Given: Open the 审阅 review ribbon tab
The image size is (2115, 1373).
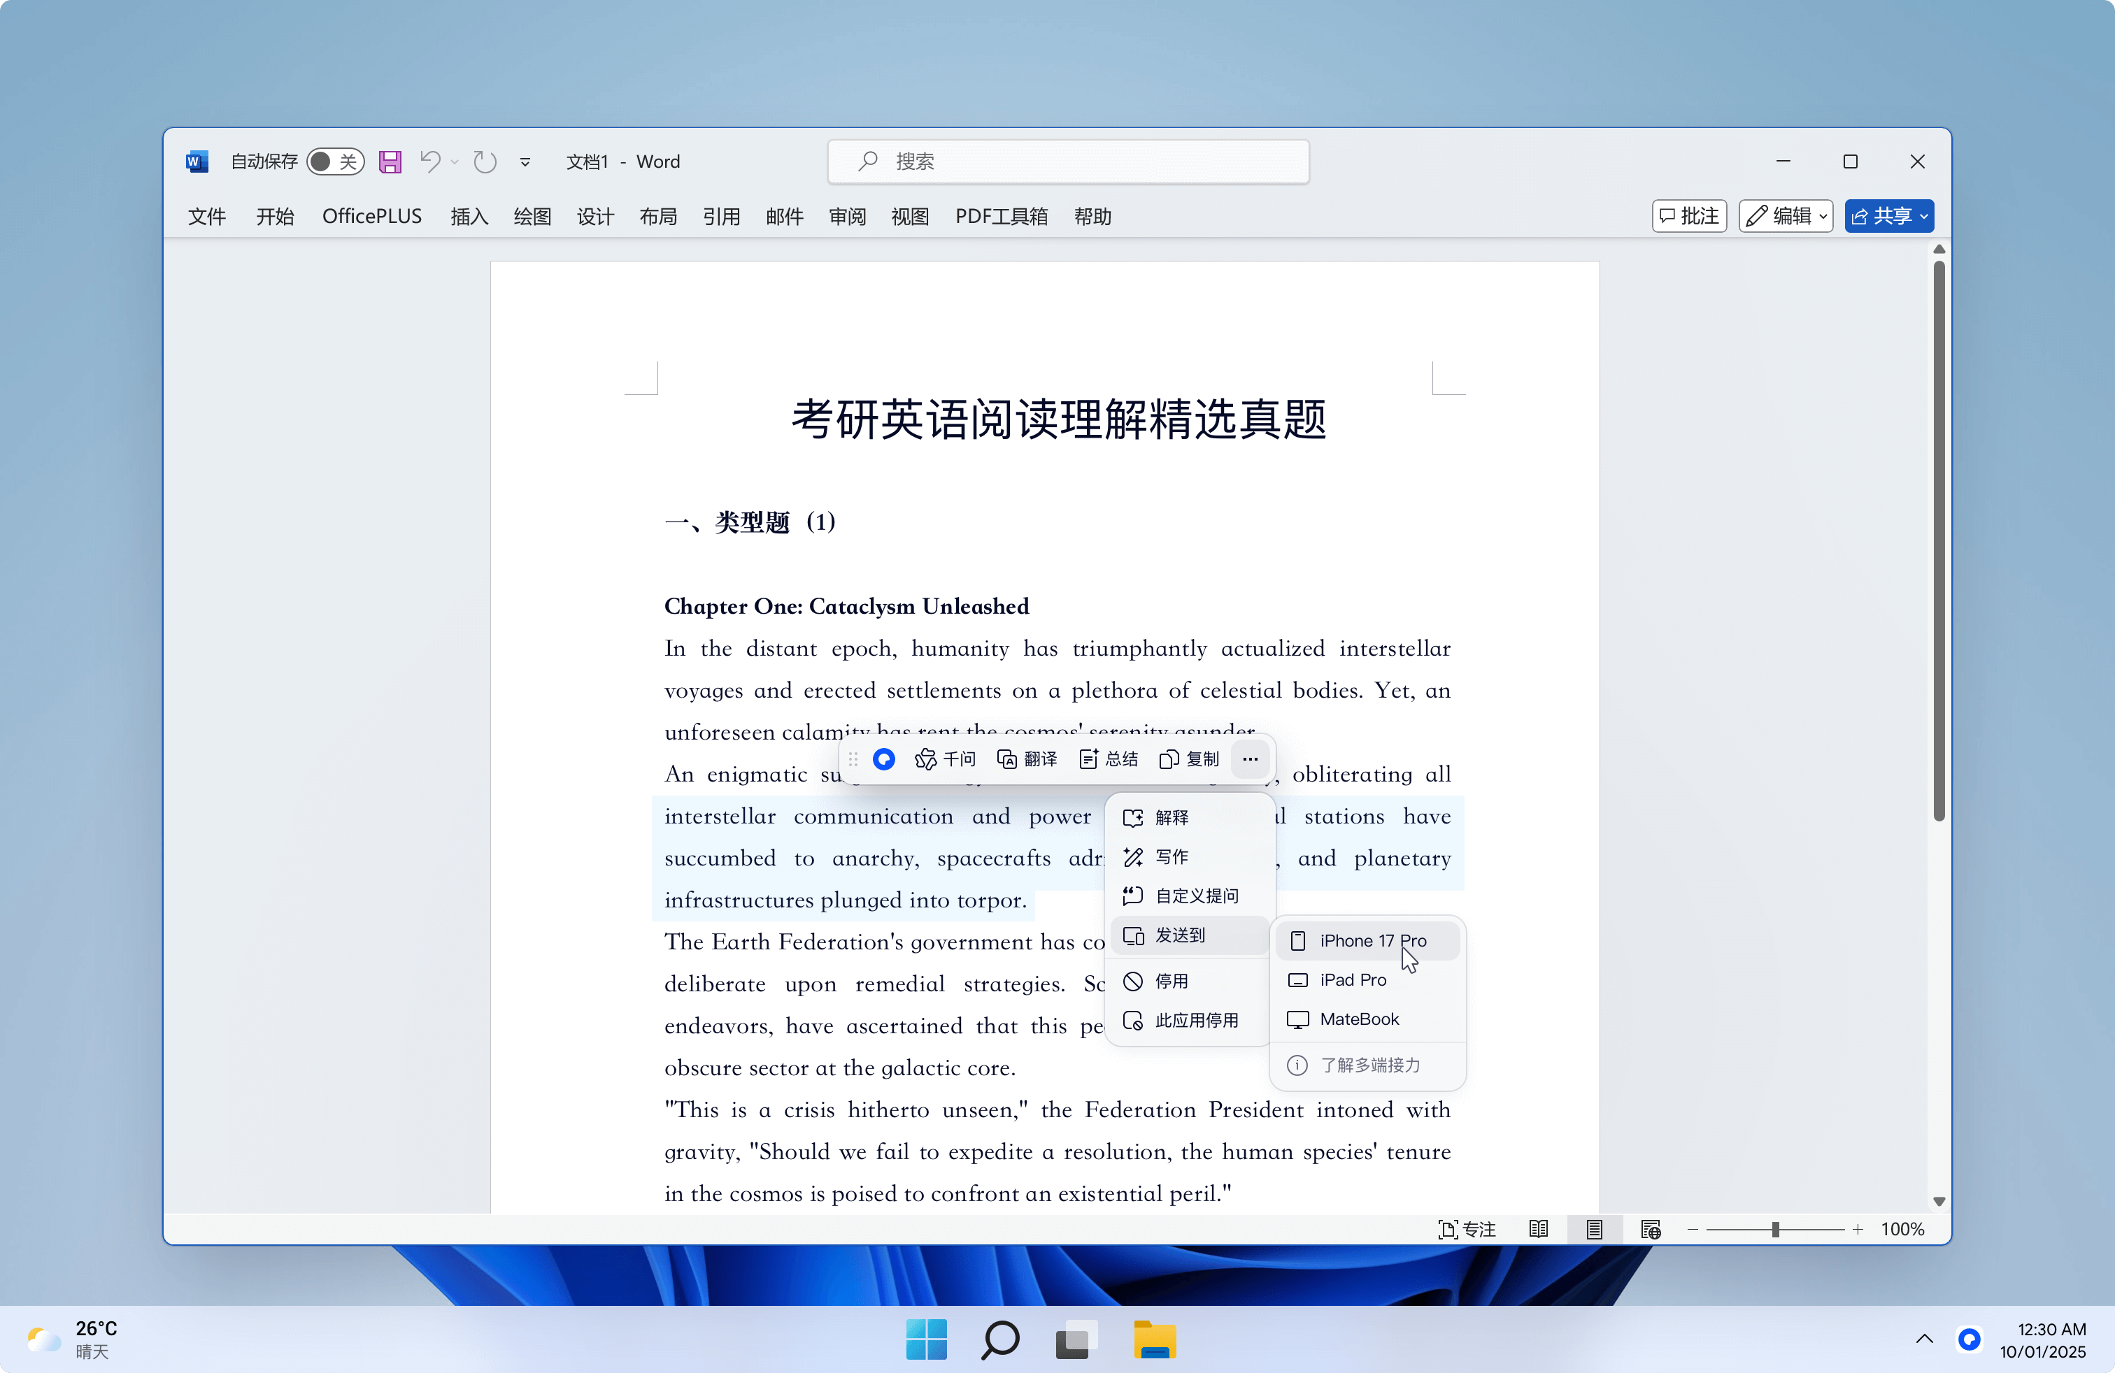Looking at the screenshot, I should coord(847,217).
